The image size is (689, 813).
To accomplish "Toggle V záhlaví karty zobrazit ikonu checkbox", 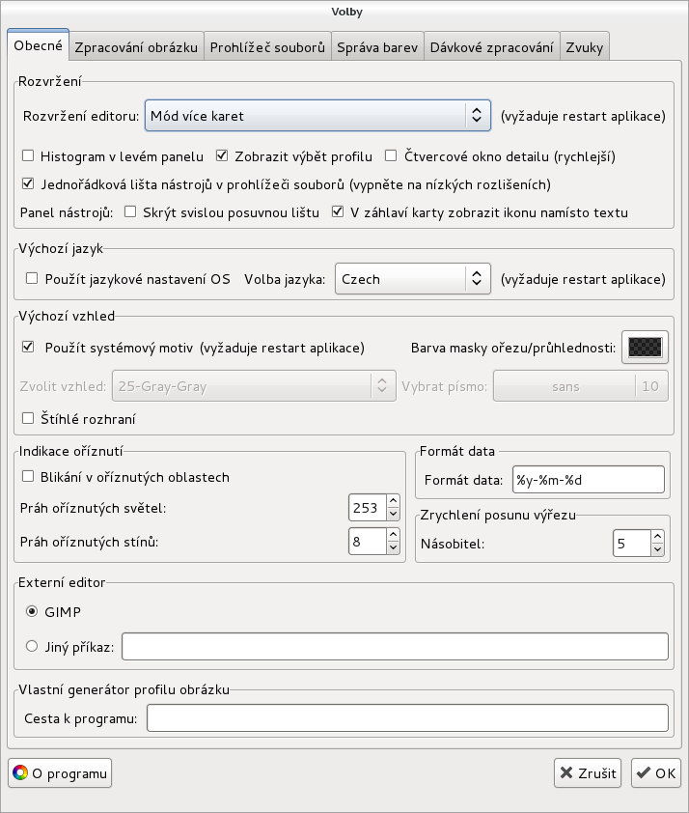I will pos(338,211).
